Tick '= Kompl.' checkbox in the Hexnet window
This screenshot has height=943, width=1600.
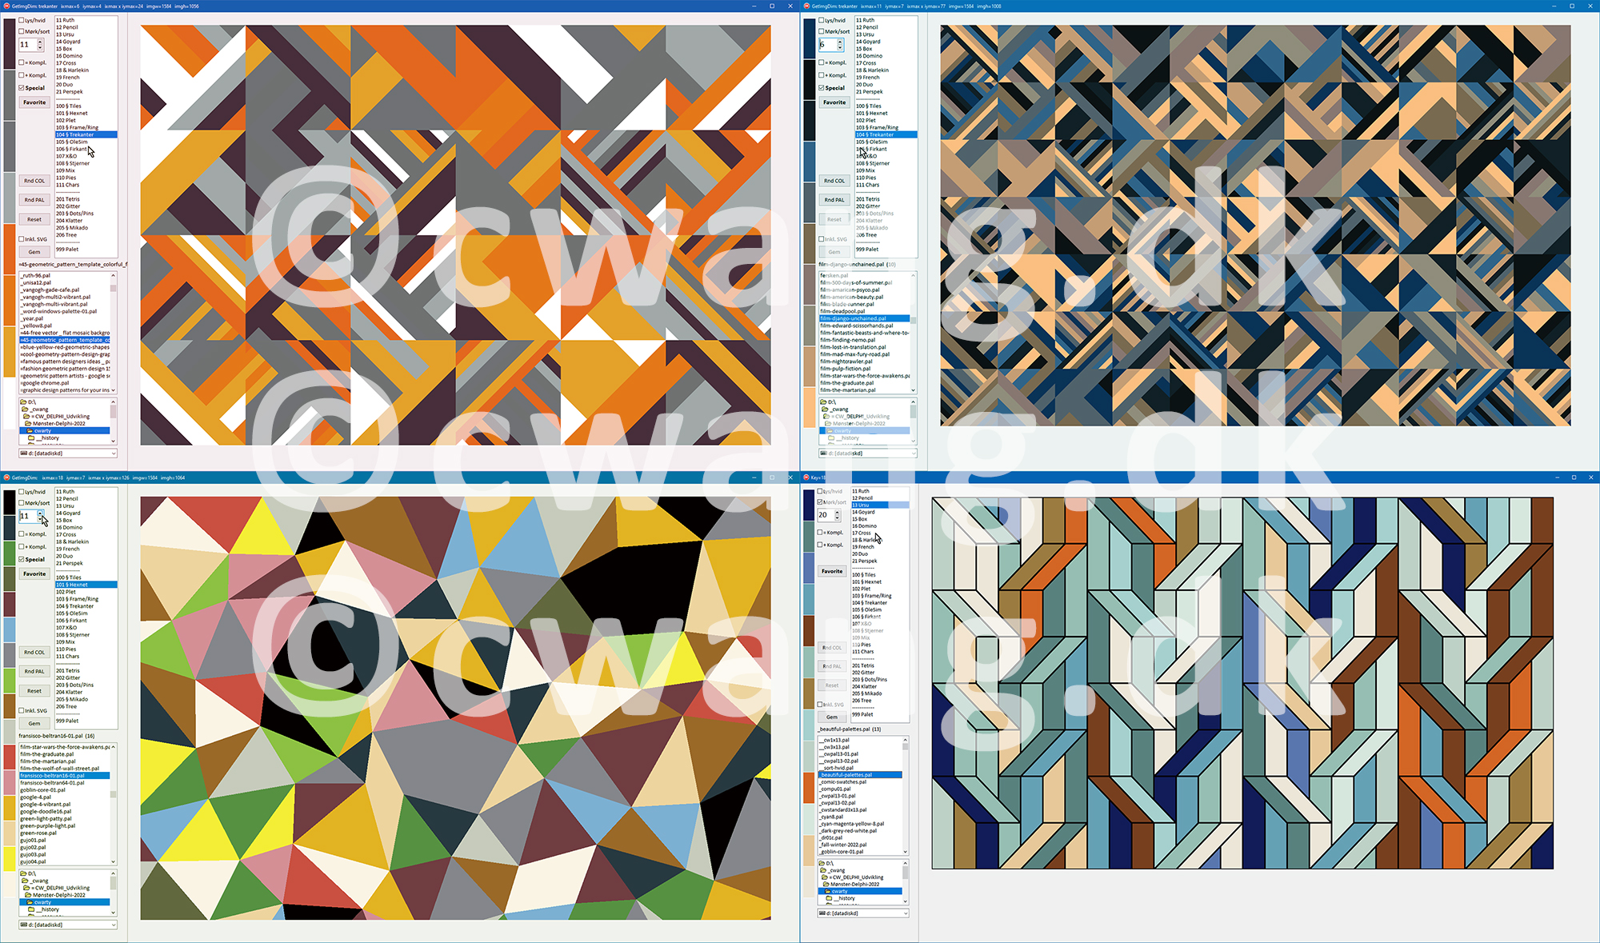point(22,534)
